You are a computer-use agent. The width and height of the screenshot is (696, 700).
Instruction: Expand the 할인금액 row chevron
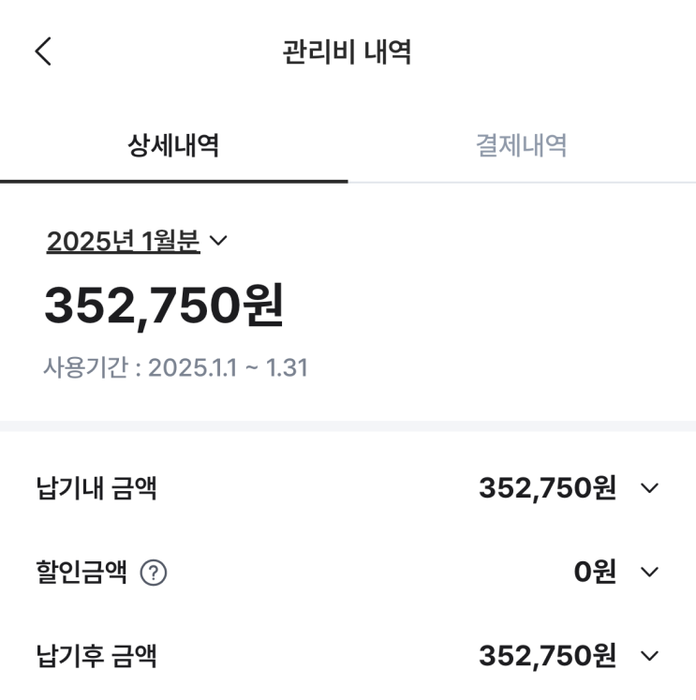(650, 573)
